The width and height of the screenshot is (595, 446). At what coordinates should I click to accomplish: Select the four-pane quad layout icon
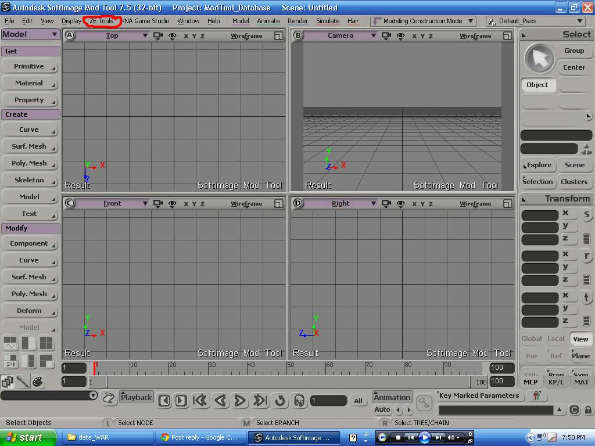46,343
